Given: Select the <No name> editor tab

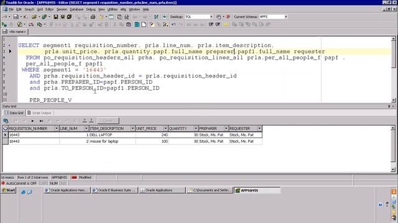Looking at the screenshot, I should (15, 32).
